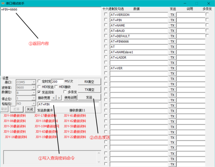Open JDY-10M最新组网 link
The image size is (215, 167).
pyautogui.click(x=47, y=126)
